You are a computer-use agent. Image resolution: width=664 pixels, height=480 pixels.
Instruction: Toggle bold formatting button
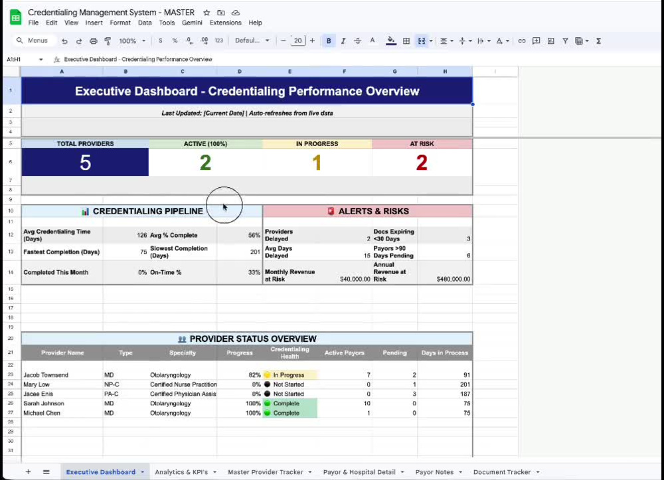(329, 41)
